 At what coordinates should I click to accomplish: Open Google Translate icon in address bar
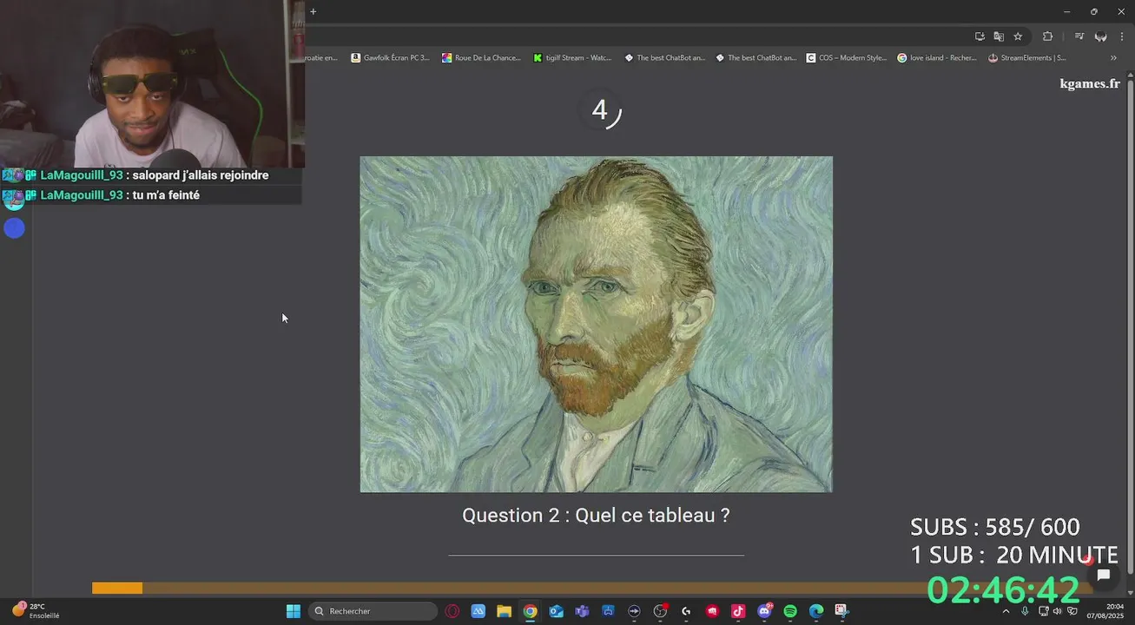(x=999, y=36)
